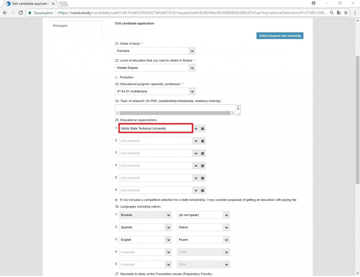Viewport: 360px width, 277px height.
Task: Open the Master Degree education level dropdown
Action: coord(155,68)
